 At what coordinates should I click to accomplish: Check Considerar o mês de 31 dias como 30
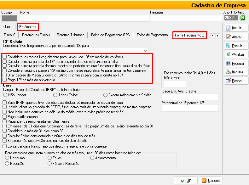click(x=5, y=131)
